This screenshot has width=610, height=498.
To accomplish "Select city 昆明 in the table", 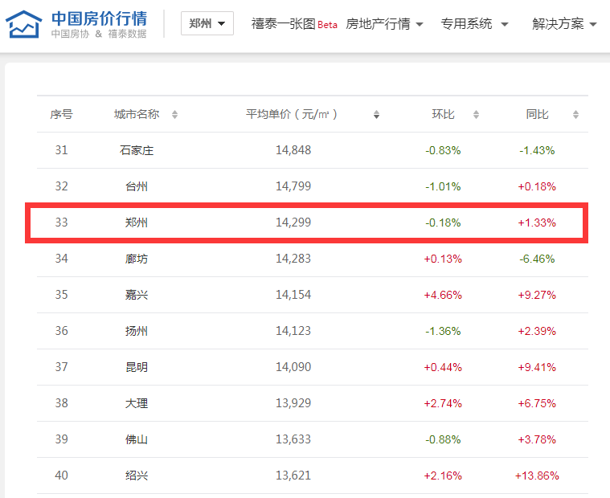I will [x=137, y=367].
